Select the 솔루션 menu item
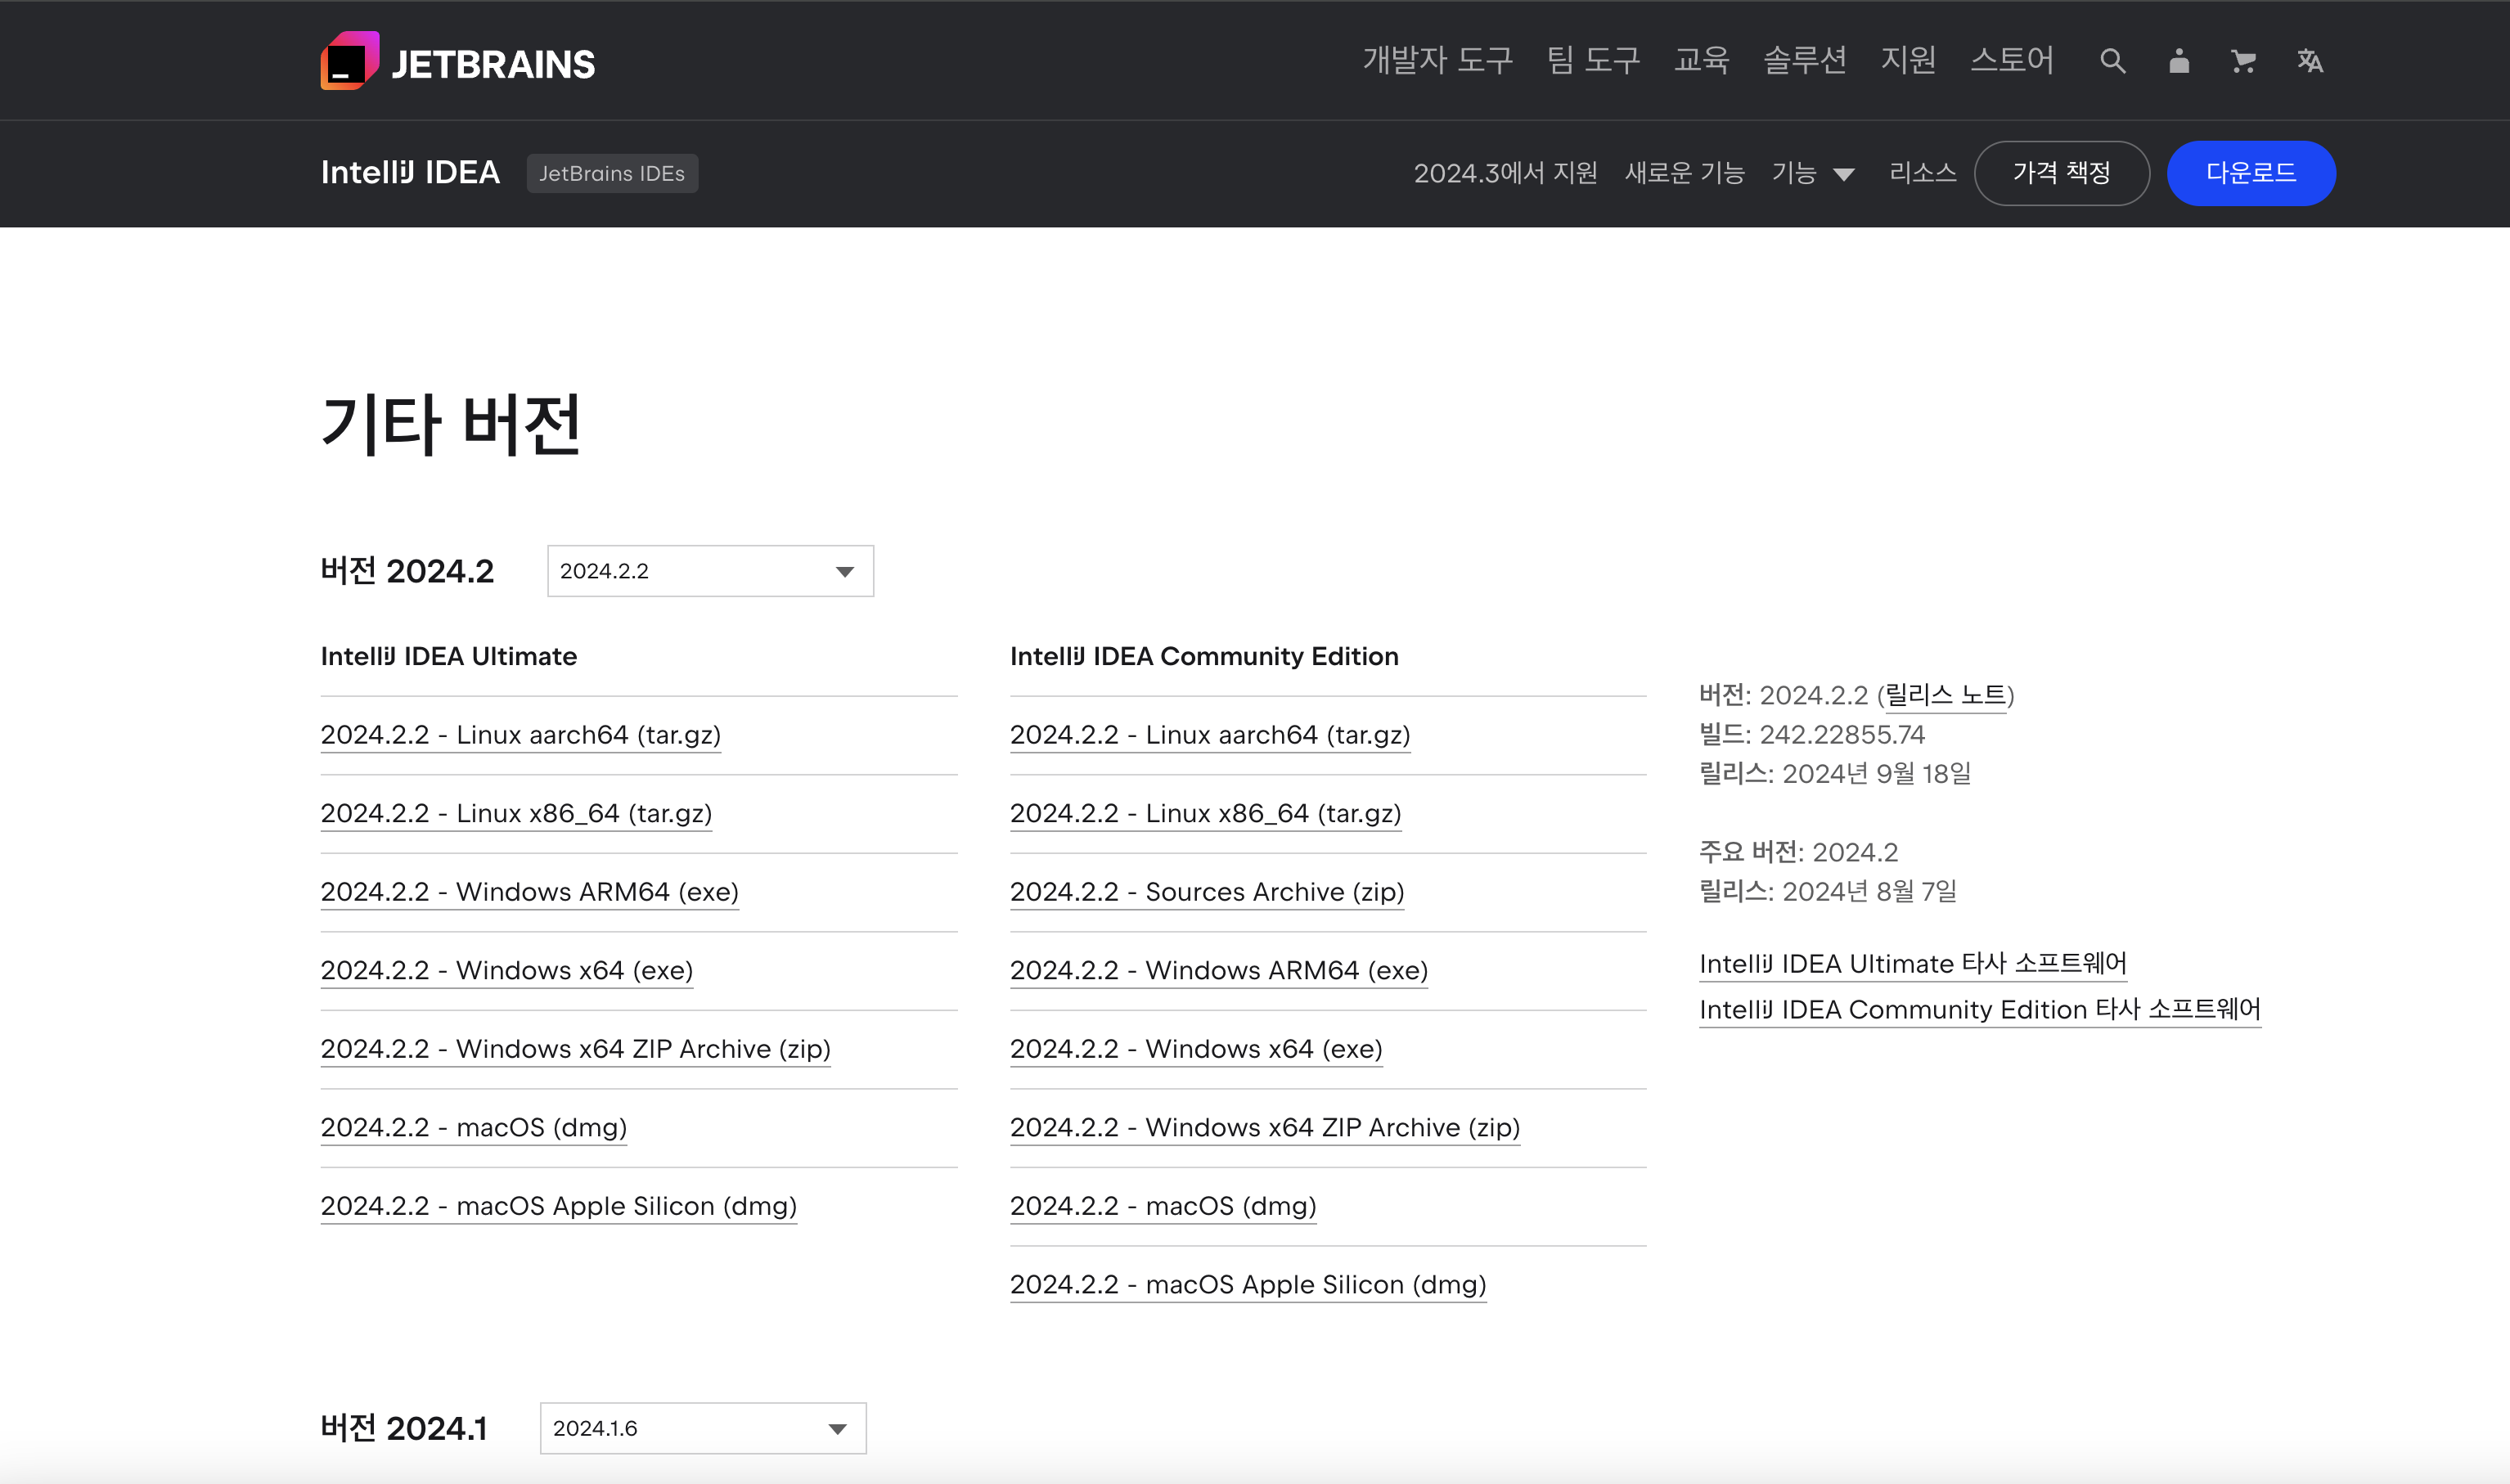The height and width of the screenshot is (1484, 2510). tap(1804, 60)
